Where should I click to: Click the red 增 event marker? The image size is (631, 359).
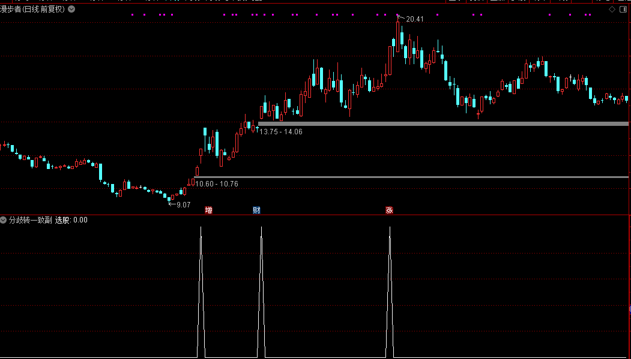click(208, 210)
